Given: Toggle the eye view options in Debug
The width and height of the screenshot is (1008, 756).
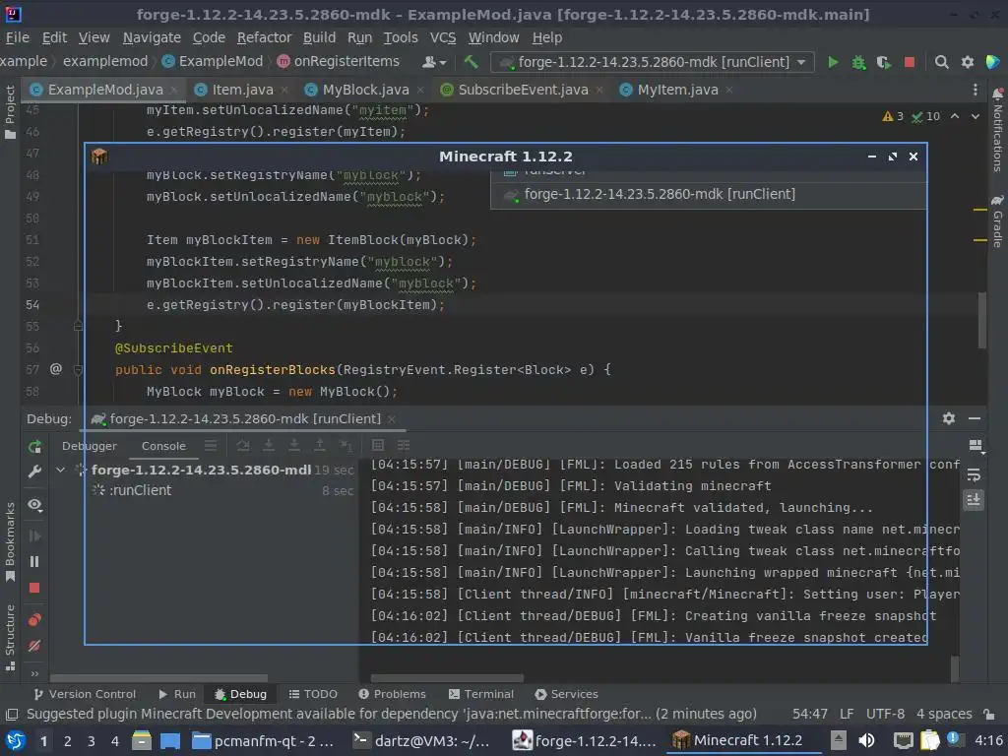Looking at the screenshot, I should point(34,505).
